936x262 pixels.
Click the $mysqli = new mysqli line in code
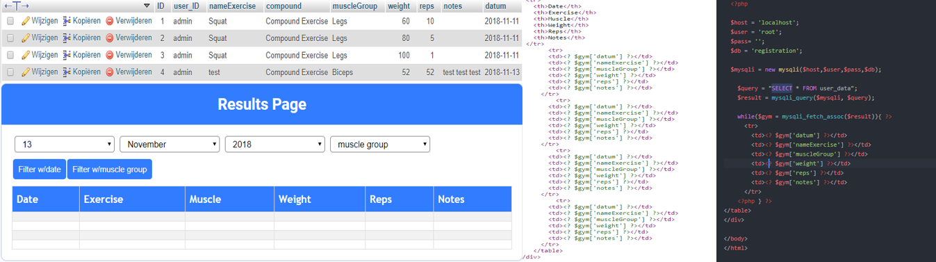click(x=806, y=69)
